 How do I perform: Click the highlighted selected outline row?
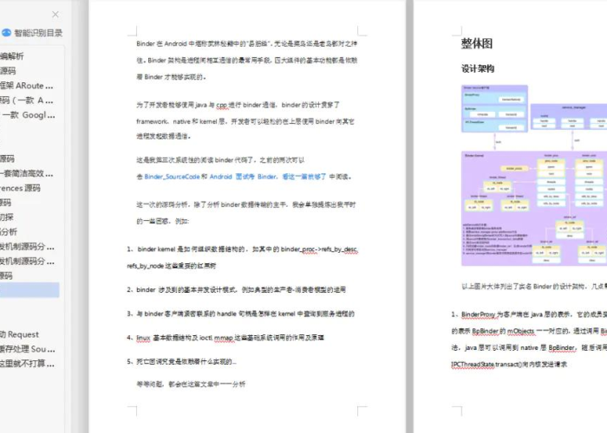[29, 290]
